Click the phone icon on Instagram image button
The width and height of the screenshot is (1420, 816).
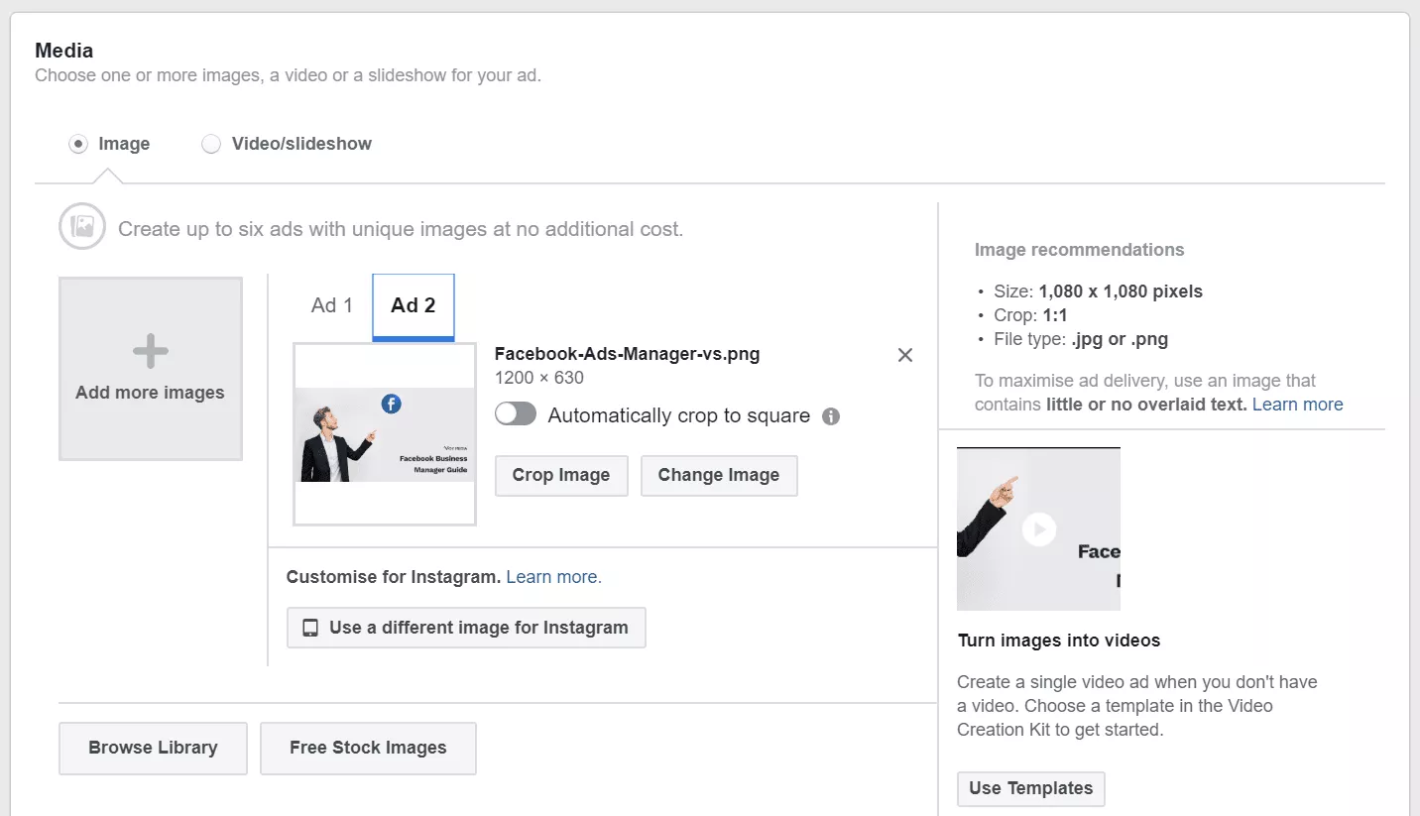pyautogui.click(x=310, y=628)
